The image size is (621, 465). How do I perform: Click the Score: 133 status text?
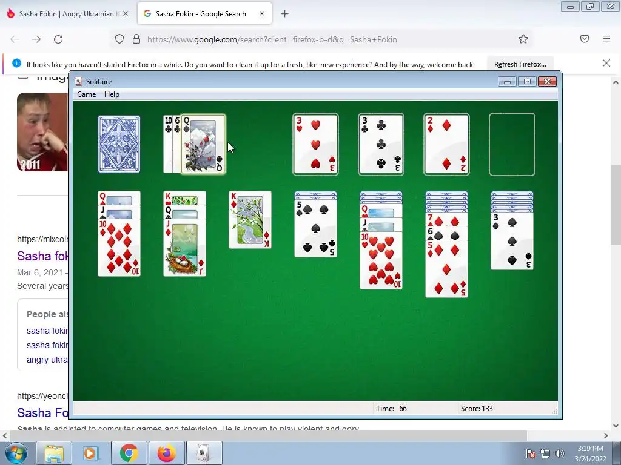click(477, 409)
